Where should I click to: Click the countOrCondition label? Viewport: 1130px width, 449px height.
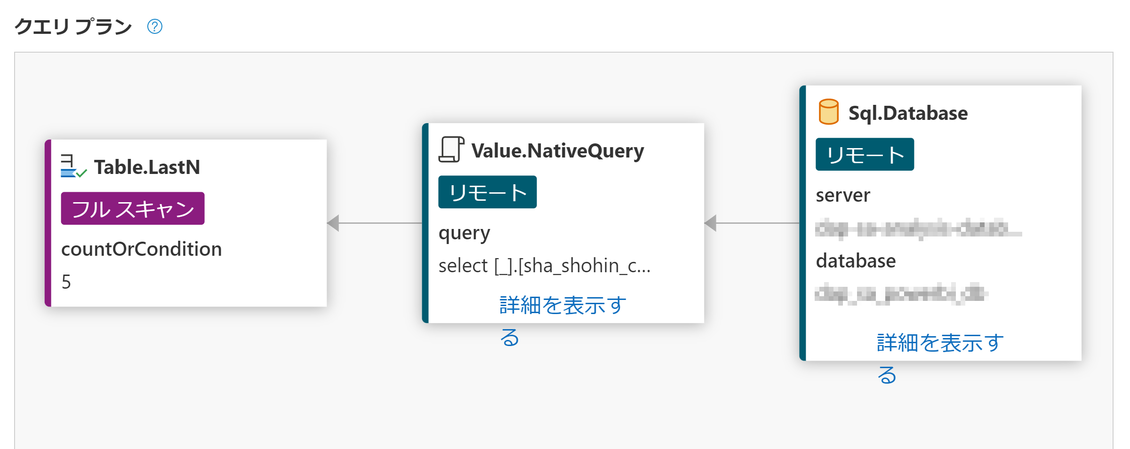click(141, 249)
